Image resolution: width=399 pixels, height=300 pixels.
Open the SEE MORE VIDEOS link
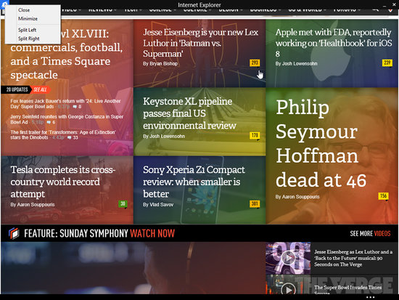pos(370,233)
